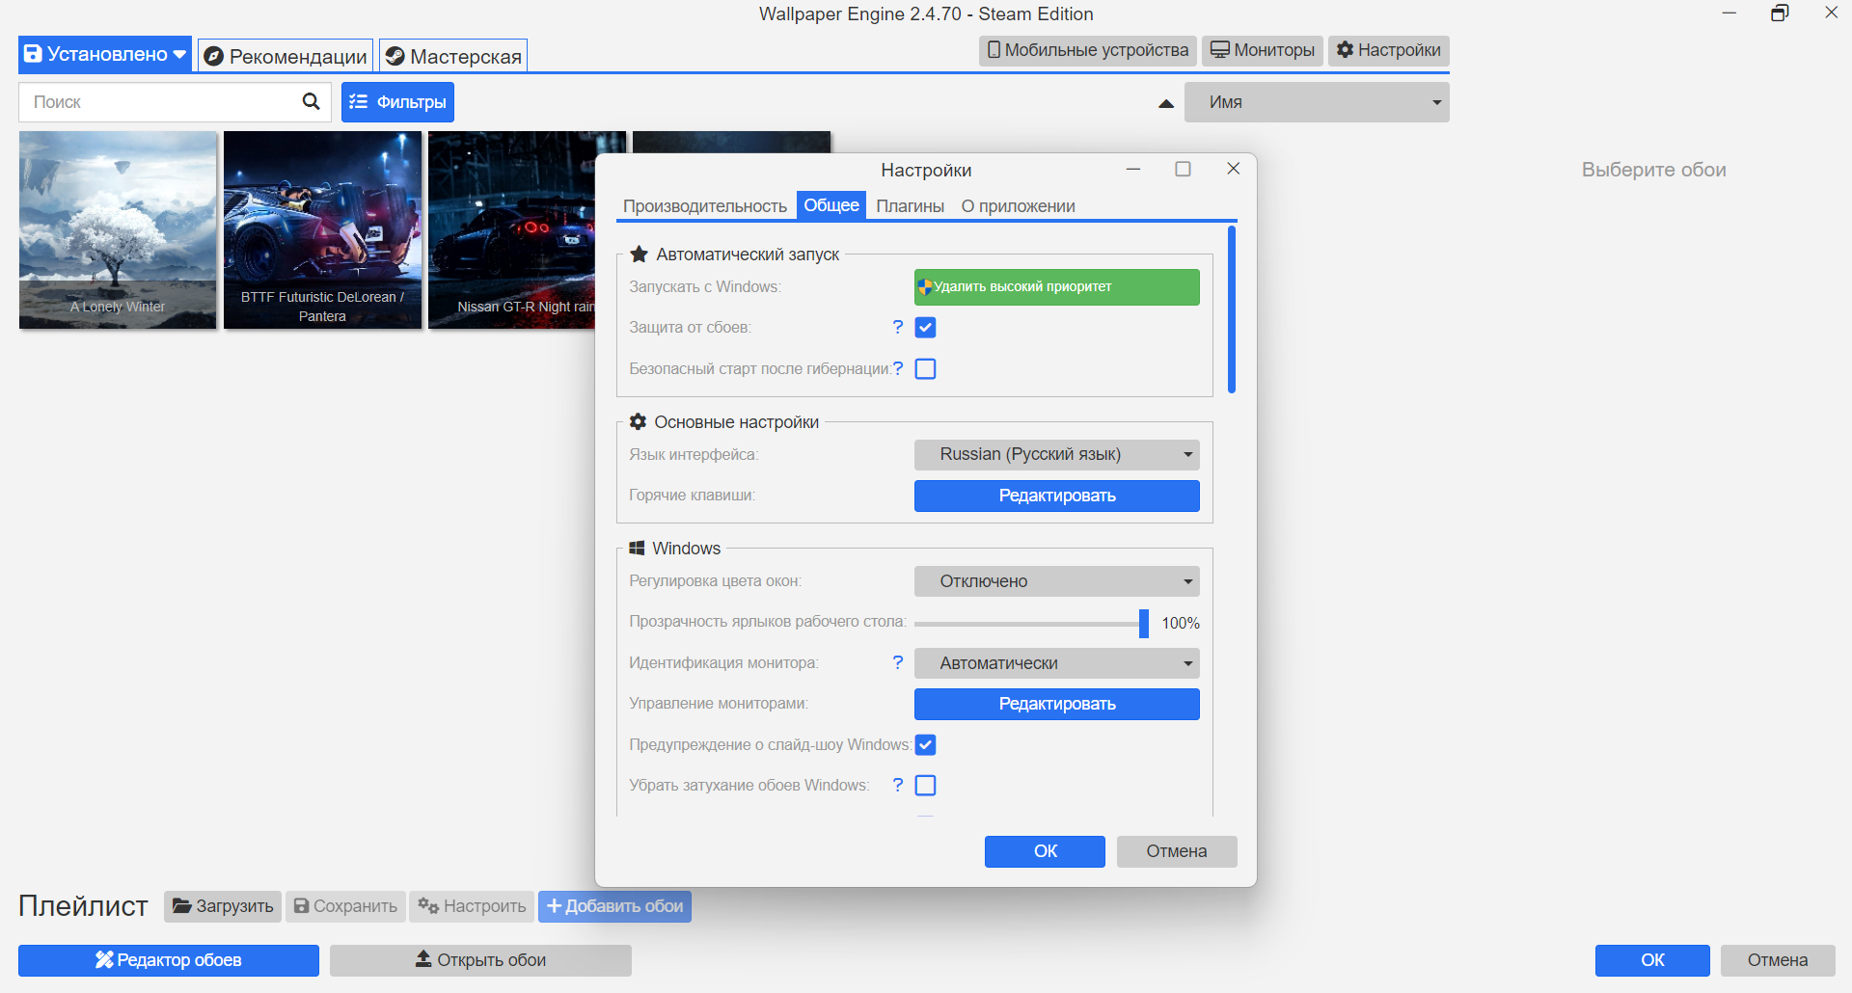Click help icon for Защита от сбоев
Viewport: 1852px width, 993px height.
coord(898,327)
